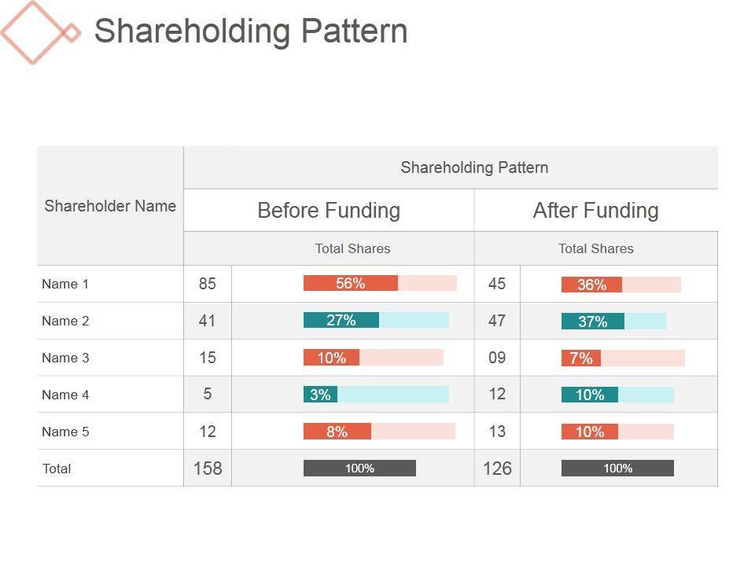
Task: Click the 8% bar for Name 5
Action: tap(337, 432)
